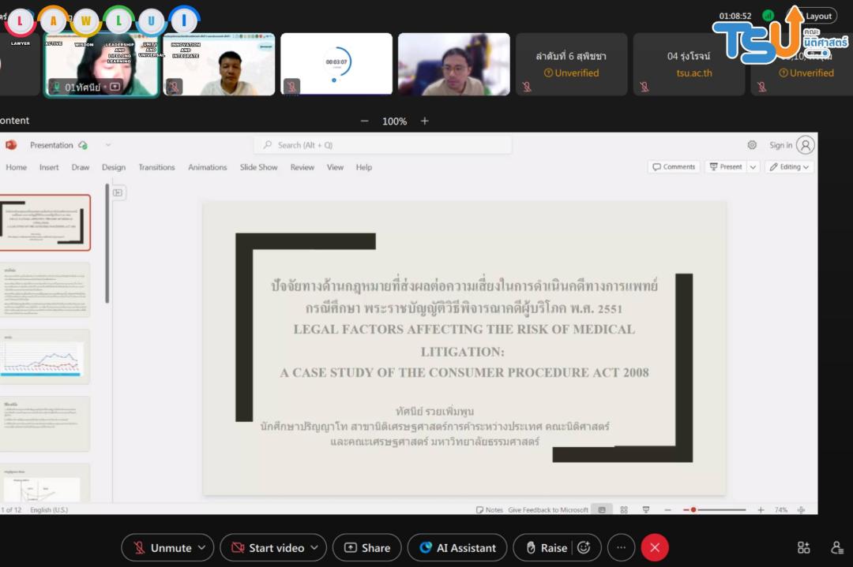Open the apps icon in the meeting bar
Image resolution: width=853 pixels, height=567 pixels.
pyautogui.click(x=803, y=548)
